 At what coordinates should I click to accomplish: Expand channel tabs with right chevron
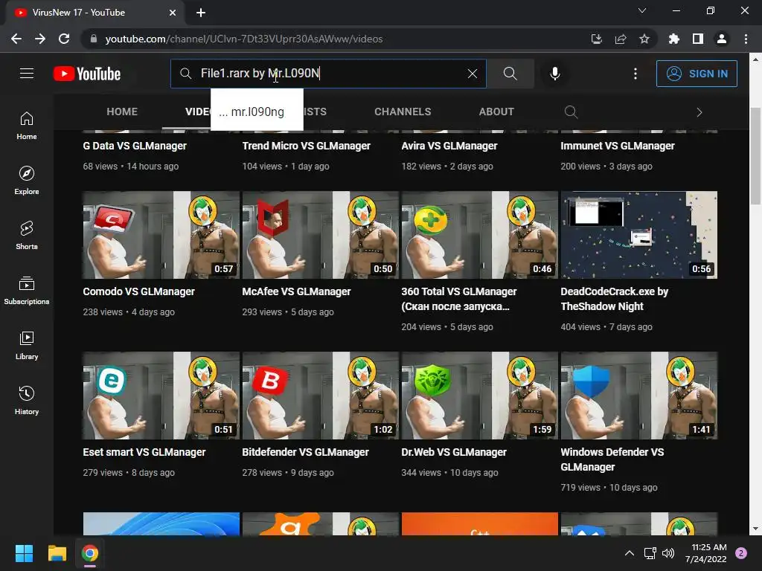click(699, 113)
